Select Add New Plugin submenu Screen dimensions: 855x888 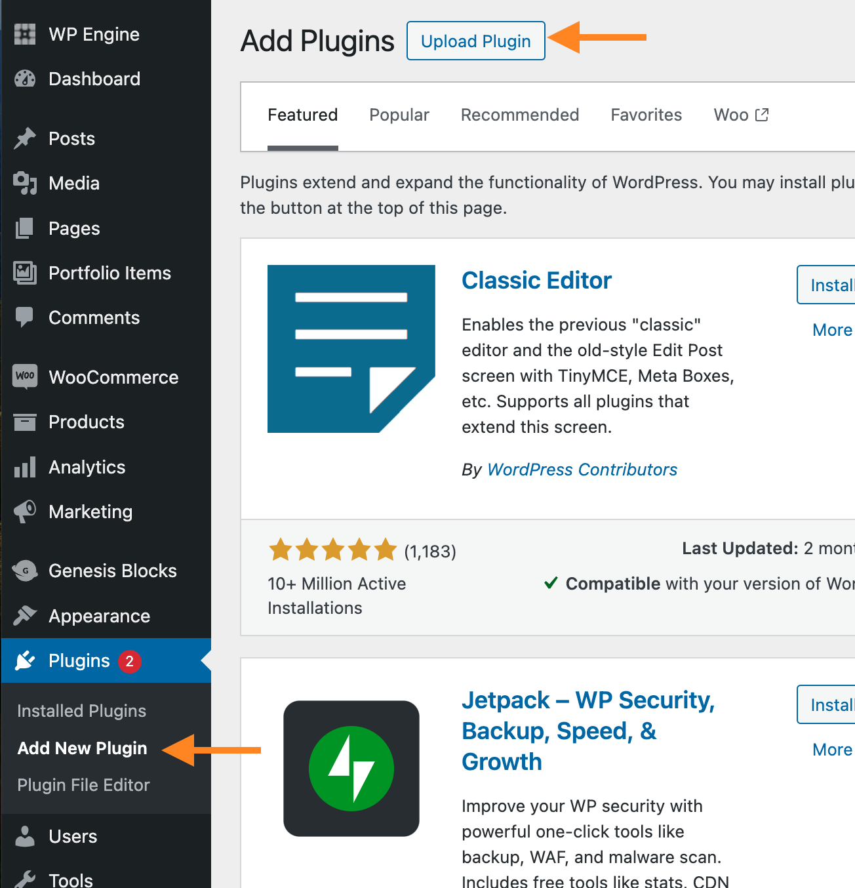click(x=83, y=748)
